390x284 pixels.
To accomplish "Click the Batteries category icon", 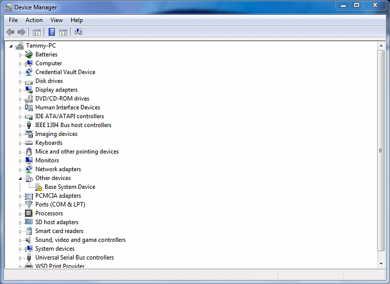I will point(29,55).
